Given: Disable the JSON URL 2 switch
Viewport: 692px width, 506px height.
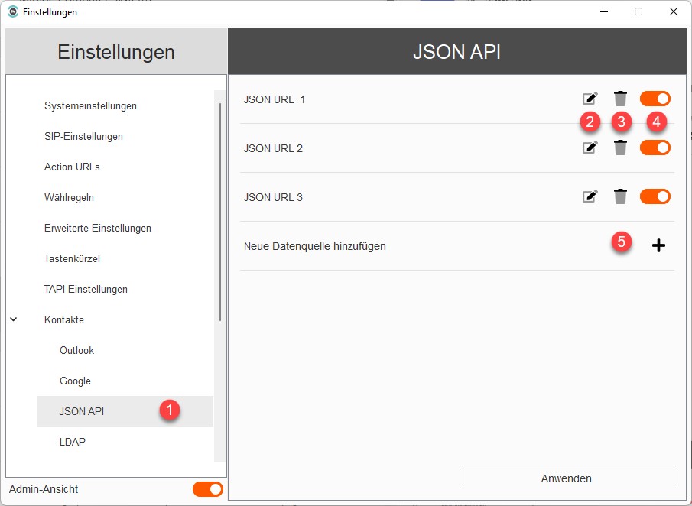Looking at the screenshot, I should tap(655, 148).
